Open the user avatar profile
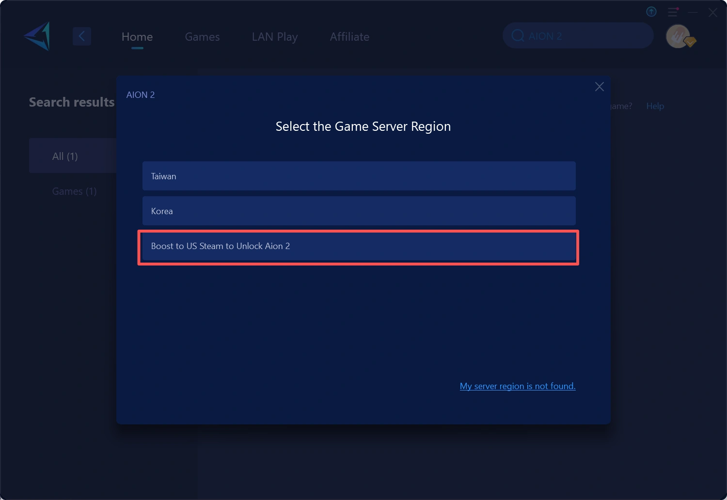Image resolution: width=727 pixels, height=500 pixels. coord(679,36)
